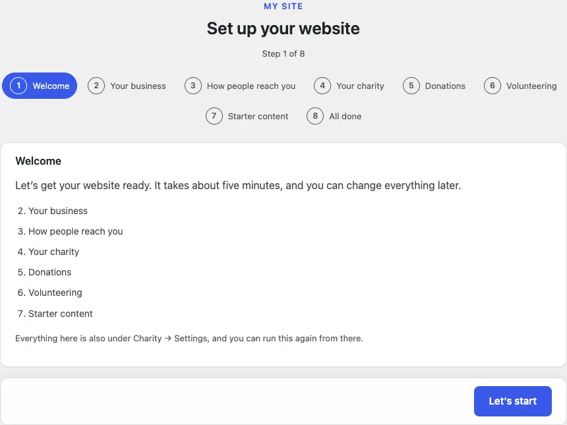Screen dimensions: 567x425
Task: Click list item "7. Starter content"
Action: click(55, 314)
